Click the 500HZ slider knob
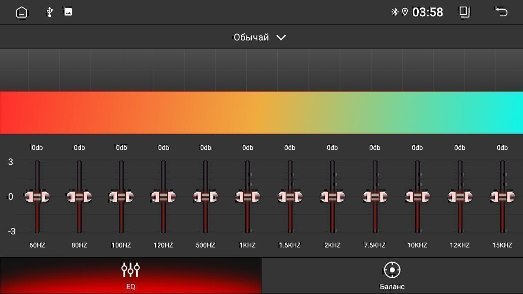 coord(206,197)
